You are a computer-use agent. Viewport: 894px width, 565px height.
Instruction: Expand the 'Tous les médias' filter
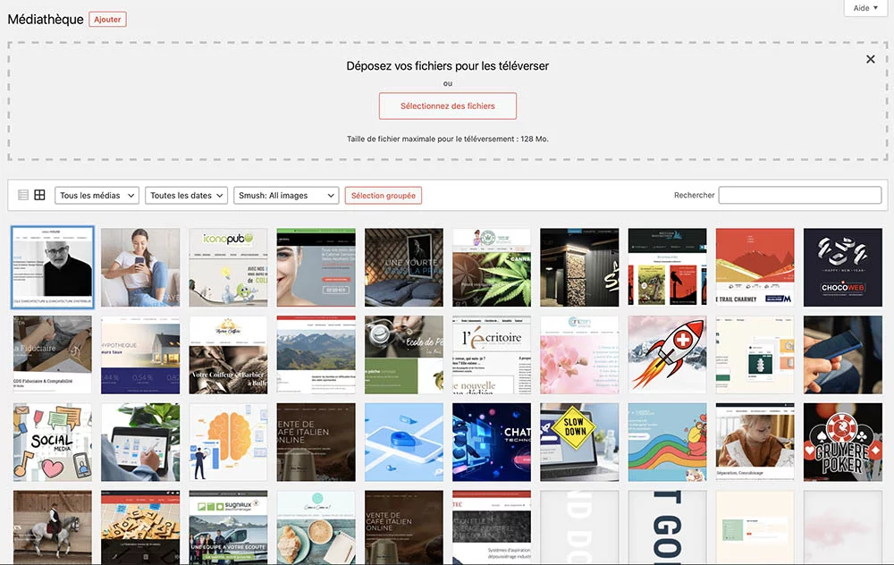pyautogui.click(x=97, y=196)
